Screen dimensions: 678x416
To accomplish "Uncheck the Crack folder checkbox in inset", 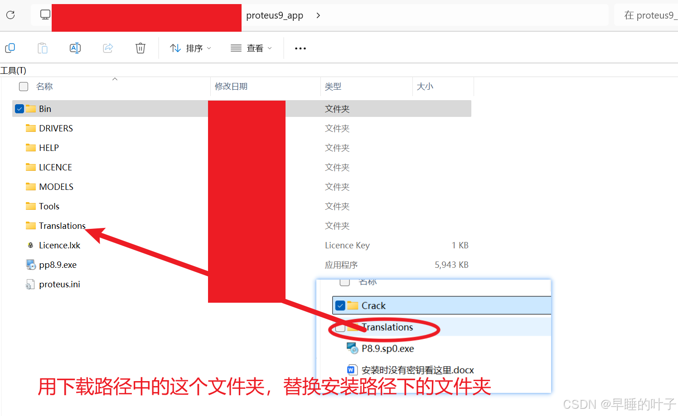I will (340, 306).
